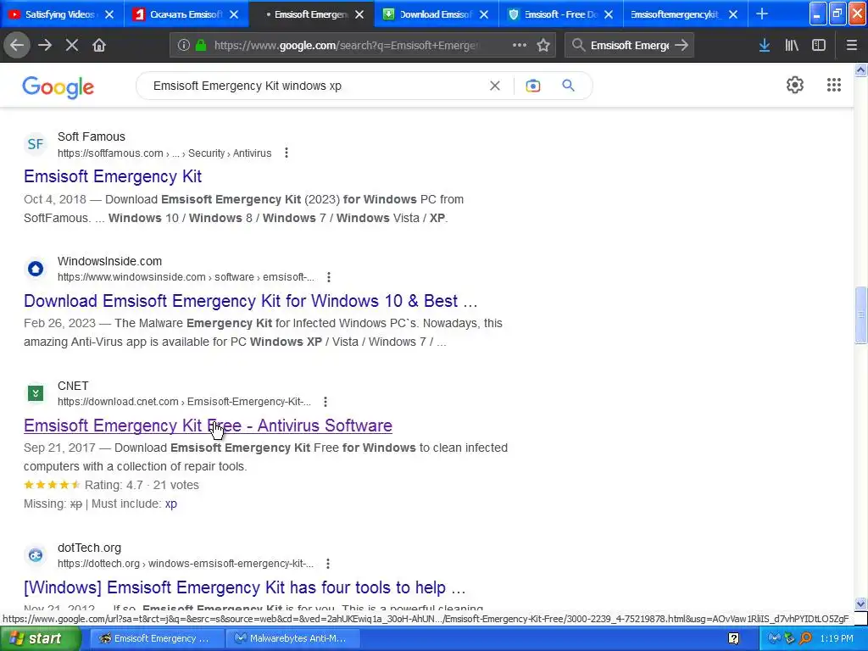Click the Google search magnifier button

(x=568, y=86)
